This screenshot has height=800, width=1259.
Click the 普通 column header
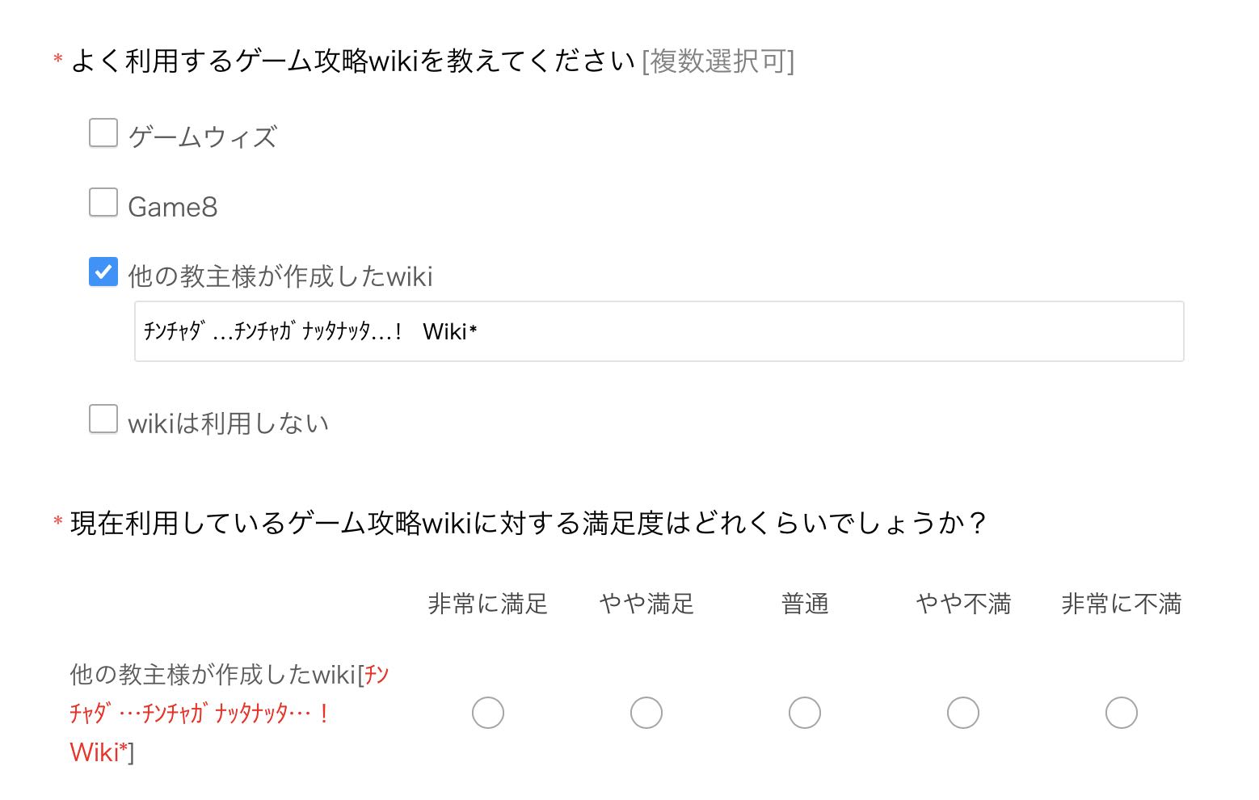point(805,604)
